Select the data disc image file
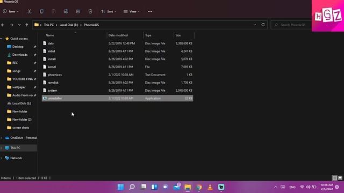The height and width of the screenshot is (193, 344). (x=118, y=43)
